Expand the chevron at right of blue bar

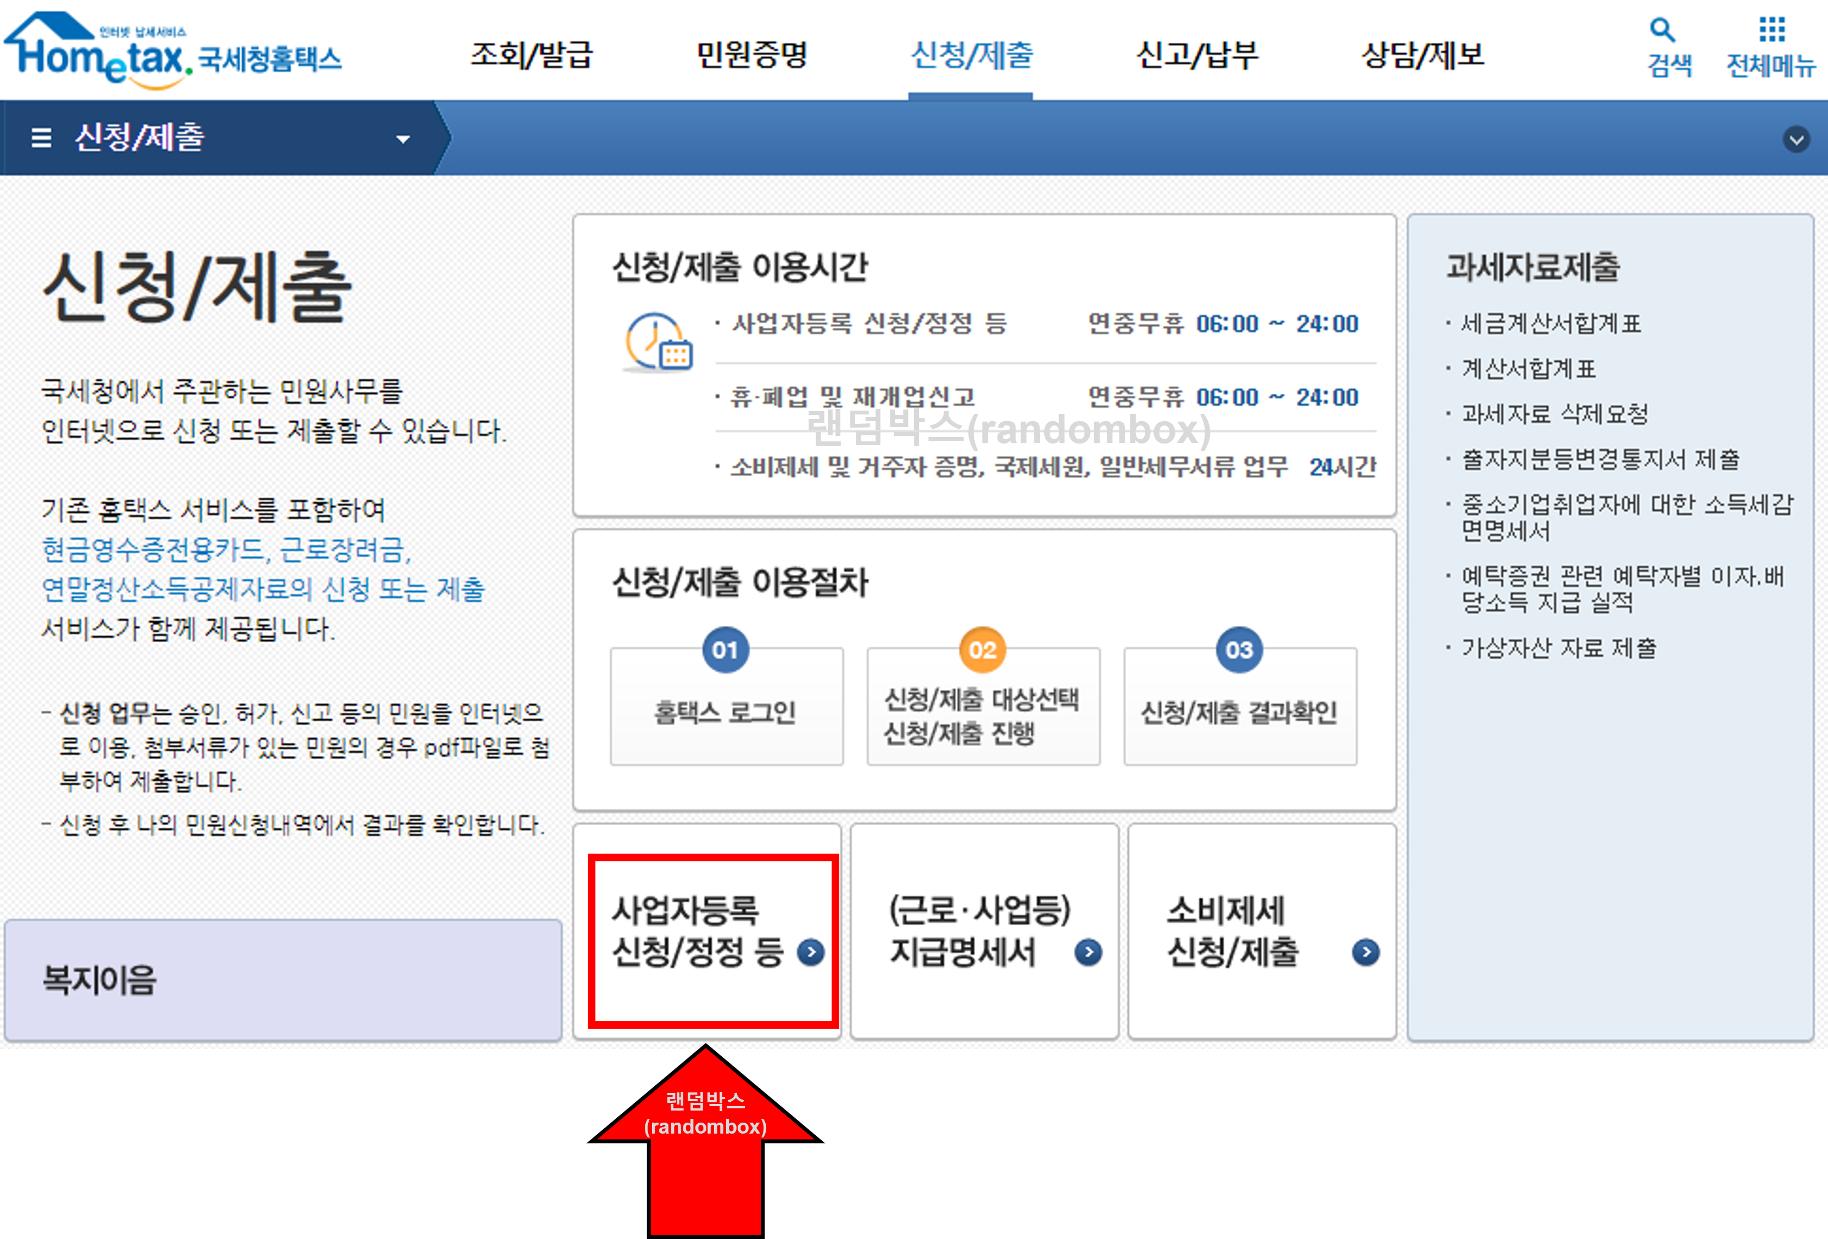[1797, 140]
